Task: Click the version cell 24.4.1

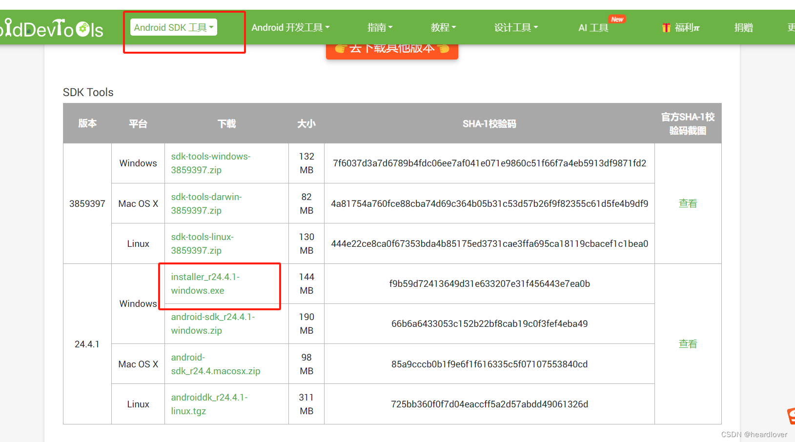Action: pos(87,344)
